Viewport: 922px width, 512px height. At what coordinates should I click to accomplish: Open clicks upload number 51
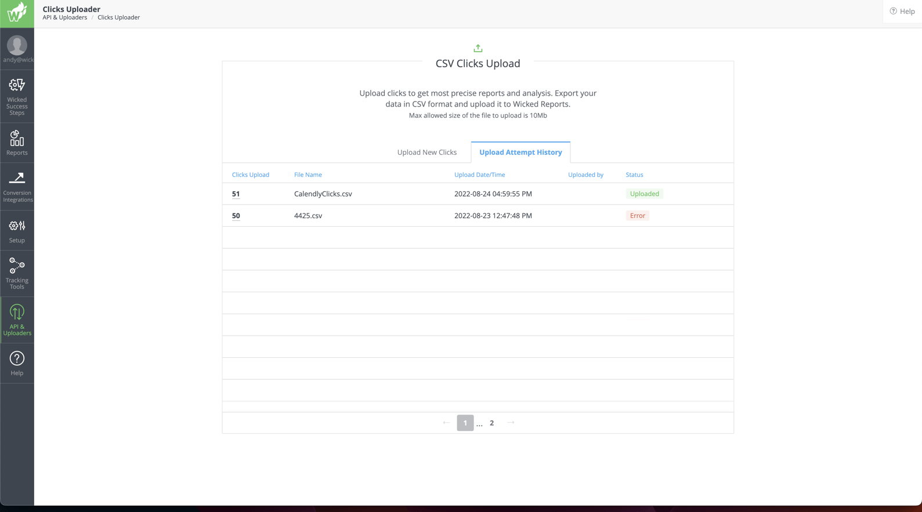[236, 194]
